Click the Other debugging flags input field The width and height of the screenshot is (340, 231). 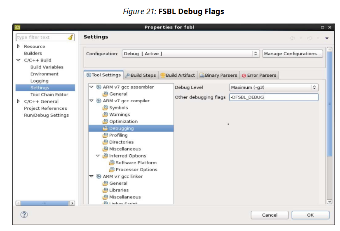274,97
